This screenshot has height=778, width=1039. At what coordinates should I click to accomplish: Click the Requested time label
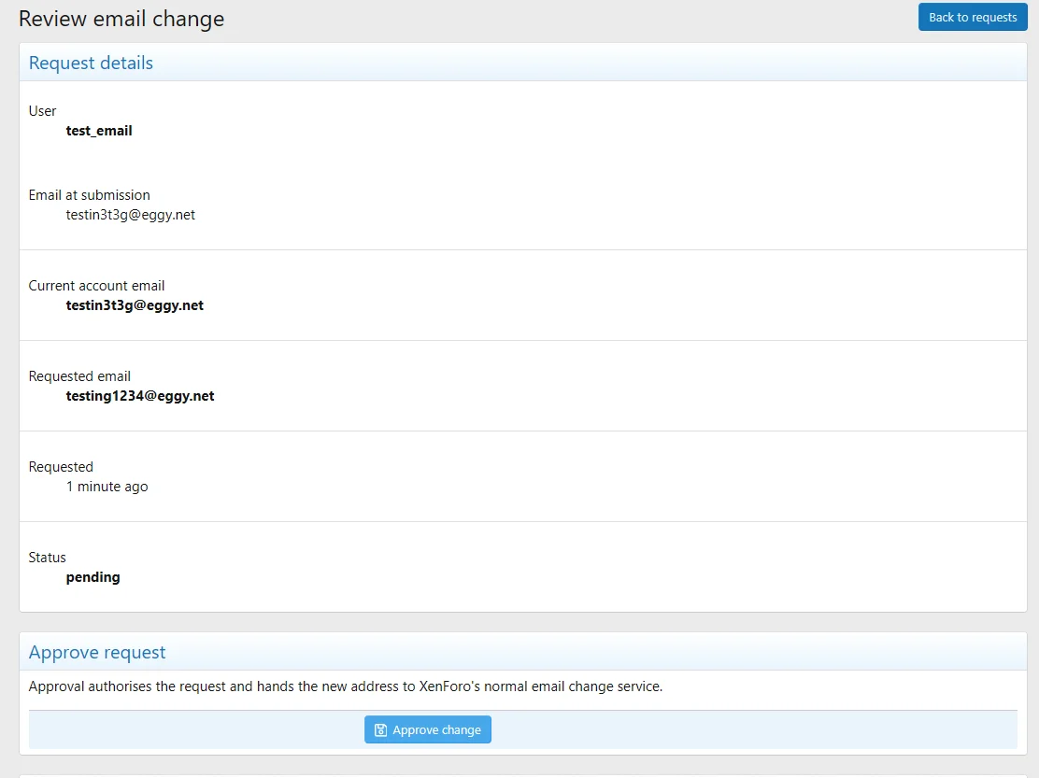pyautogui.click(x=61, y=468)
